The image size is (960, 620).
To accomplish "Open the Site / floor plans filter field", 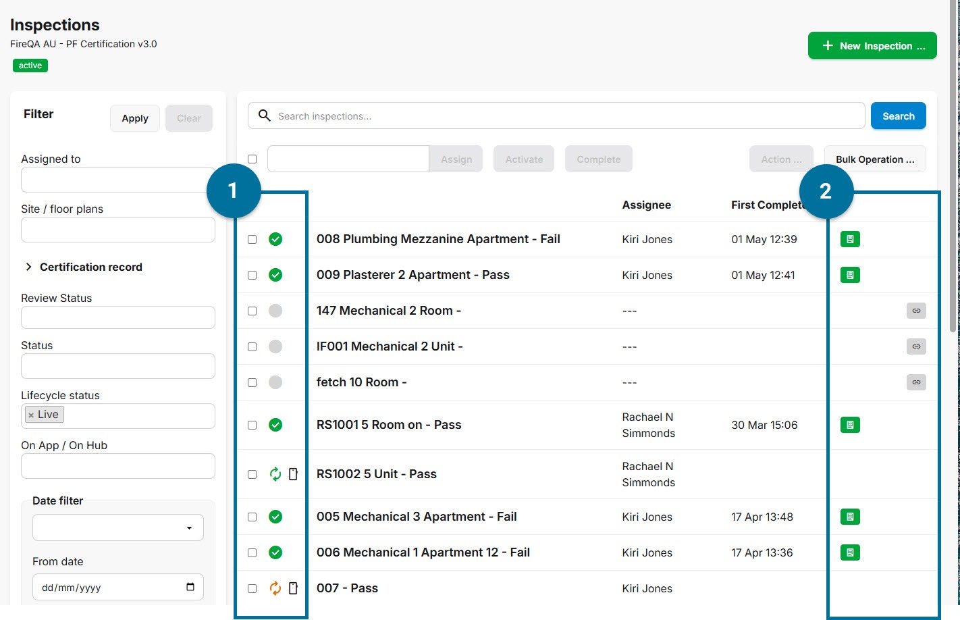I will (118, 230).
